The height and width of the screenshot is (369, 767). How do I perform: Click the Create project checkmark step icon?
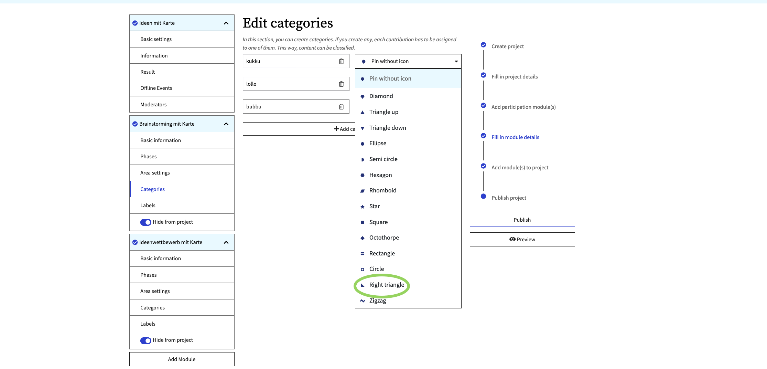pyautogui.click(x=483, y=45)
